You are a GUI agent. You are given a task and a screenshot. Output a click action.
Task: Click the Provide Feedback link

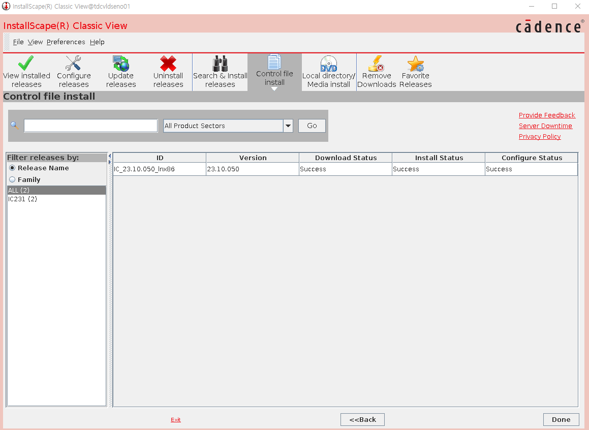(x=547, y=115)
